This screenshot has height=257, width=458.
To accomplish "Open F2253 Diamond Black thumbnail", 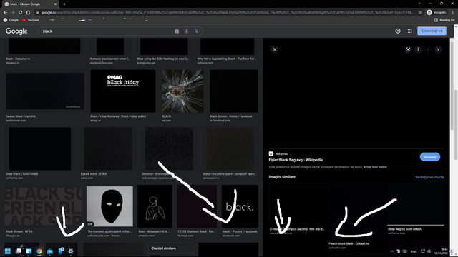I will click(197, 206).
